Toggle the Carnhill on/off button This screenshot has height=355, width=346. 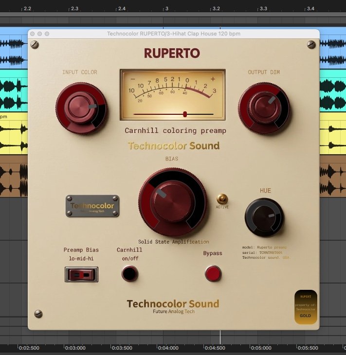(x=129, y=273)
